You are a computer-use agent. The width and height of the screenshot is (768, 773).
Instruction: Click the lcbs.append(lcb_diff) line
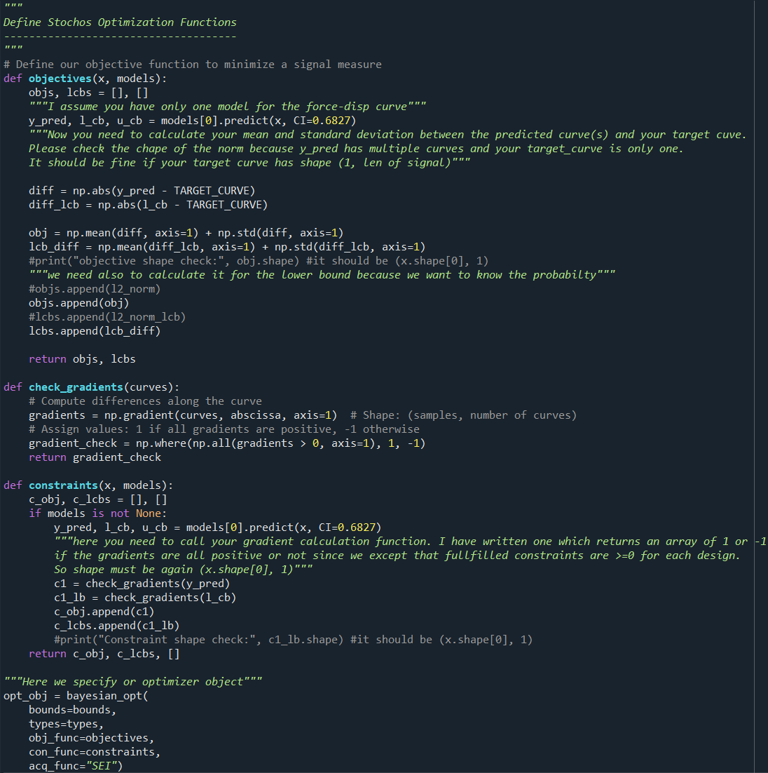point(95,331)
